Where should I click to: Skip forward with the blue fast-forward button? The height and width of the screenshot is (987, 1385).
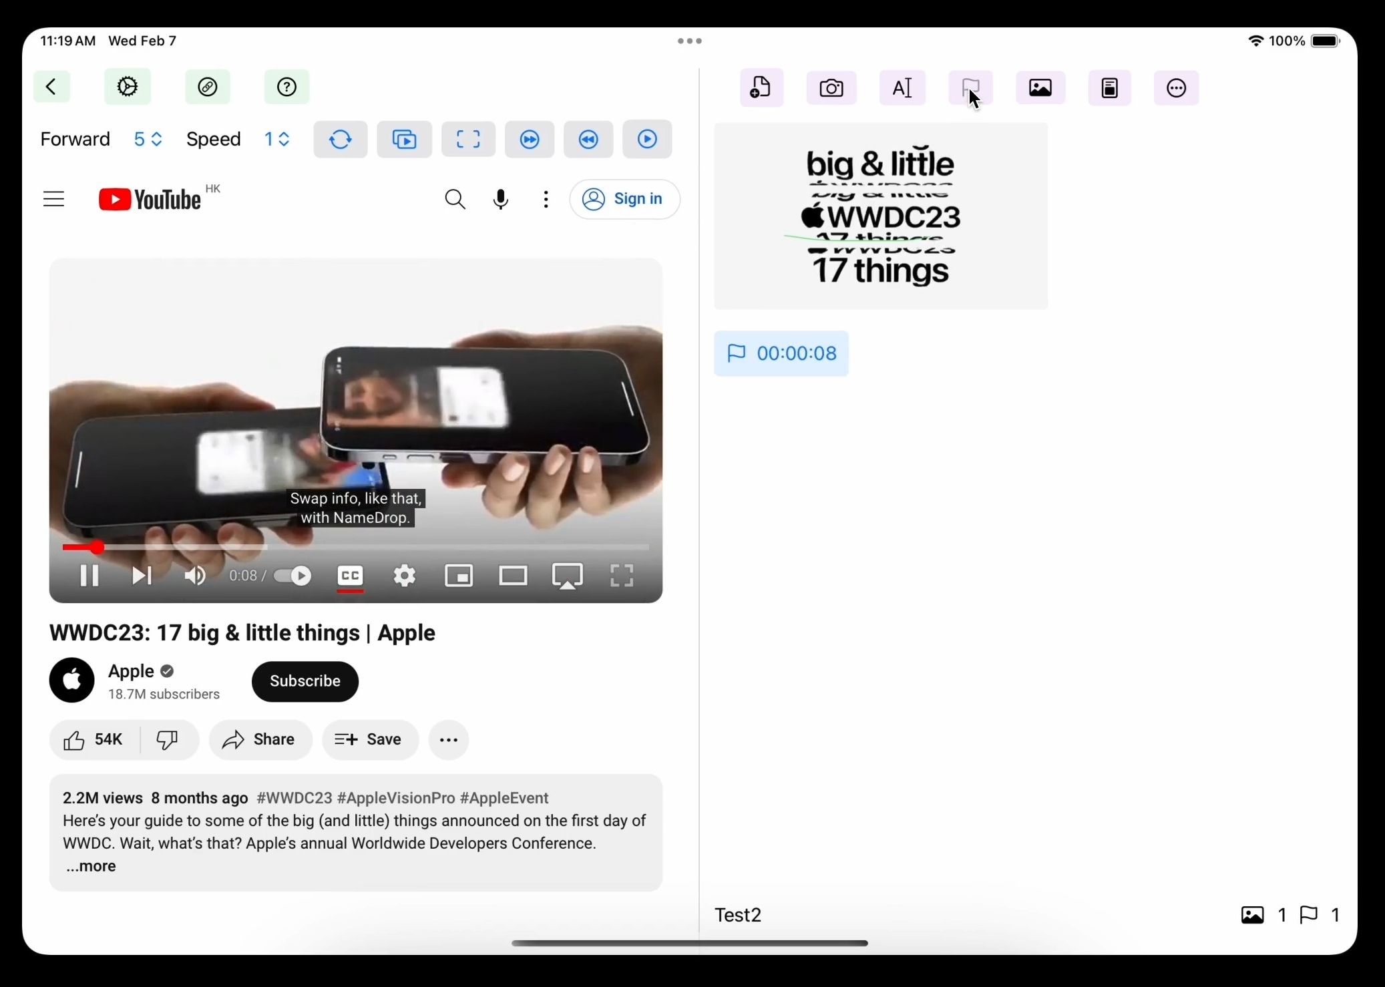(x=530, y=140)
